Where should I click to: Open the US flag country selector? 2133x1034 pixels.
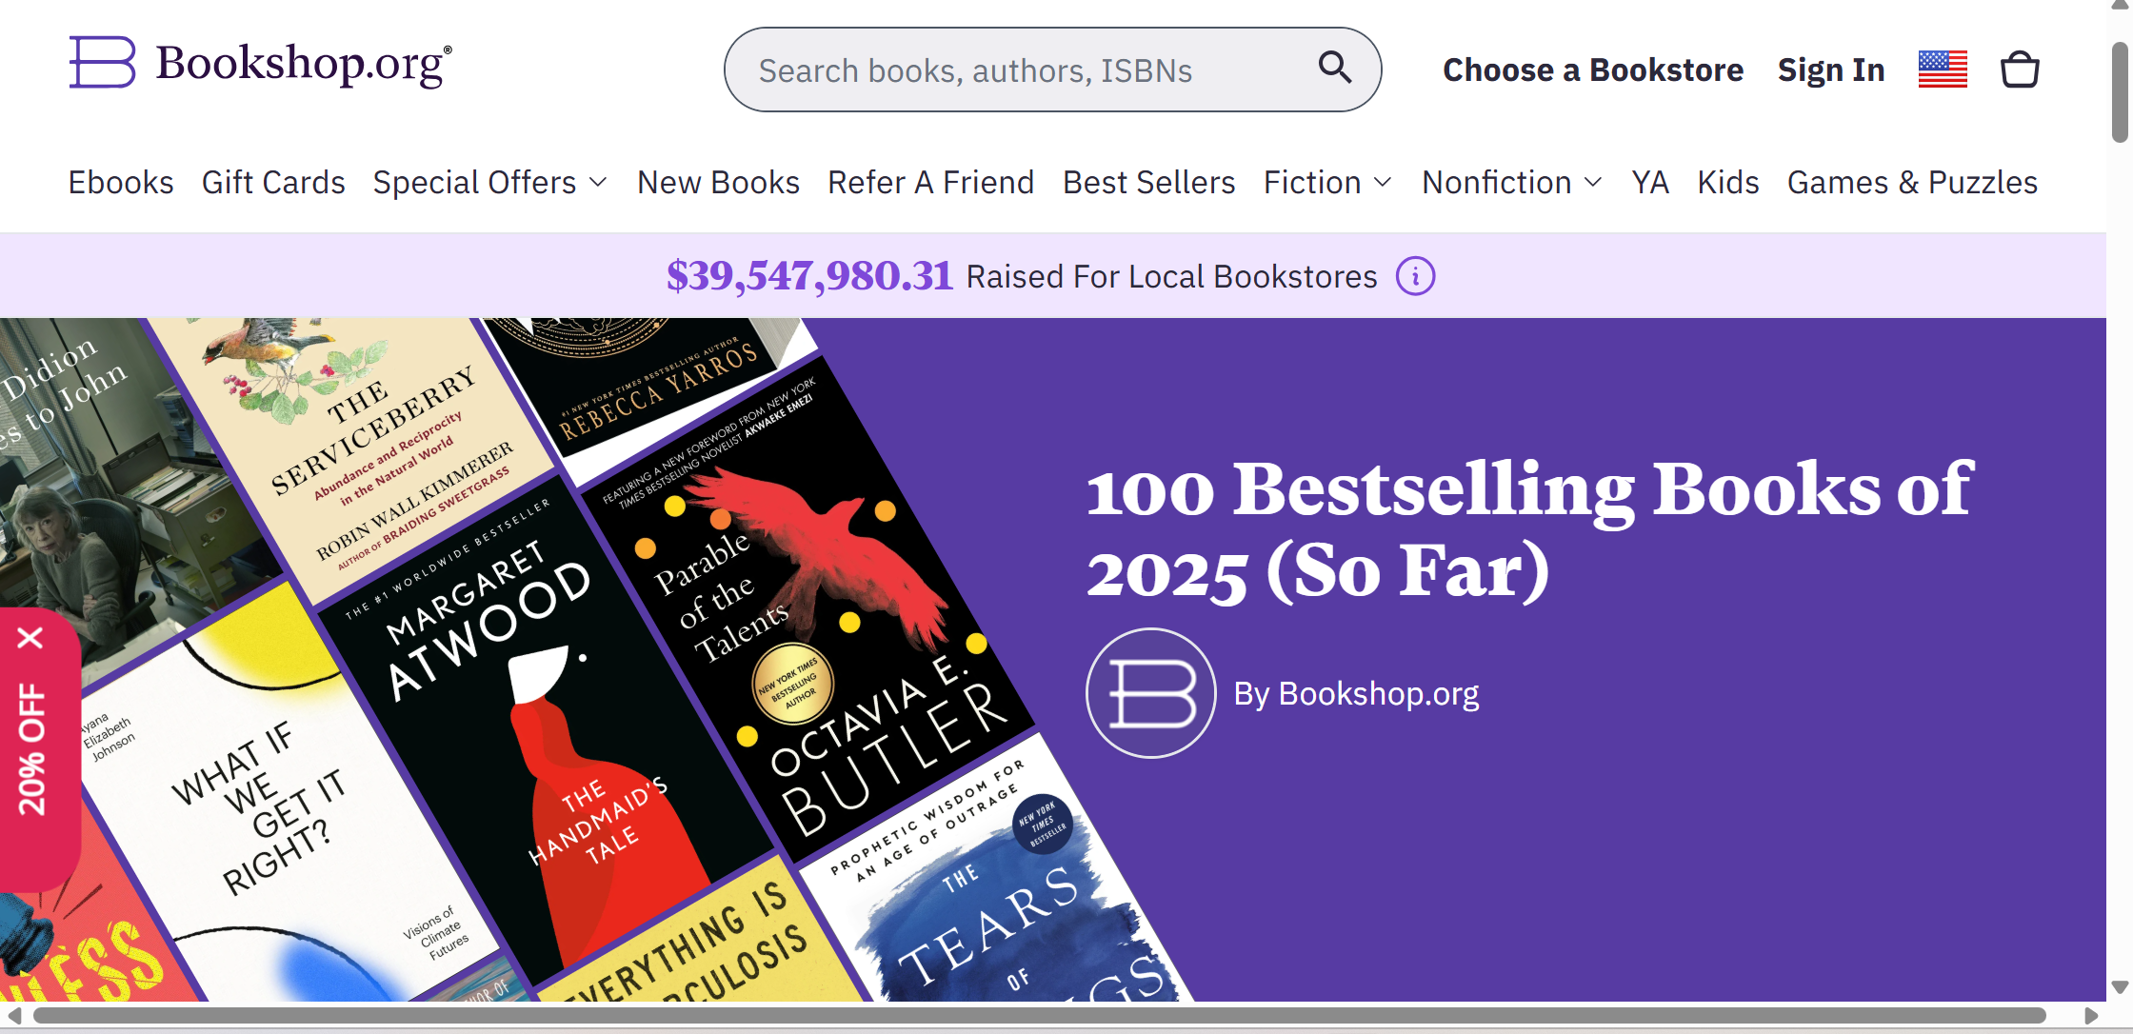[x=1943, y=70]
